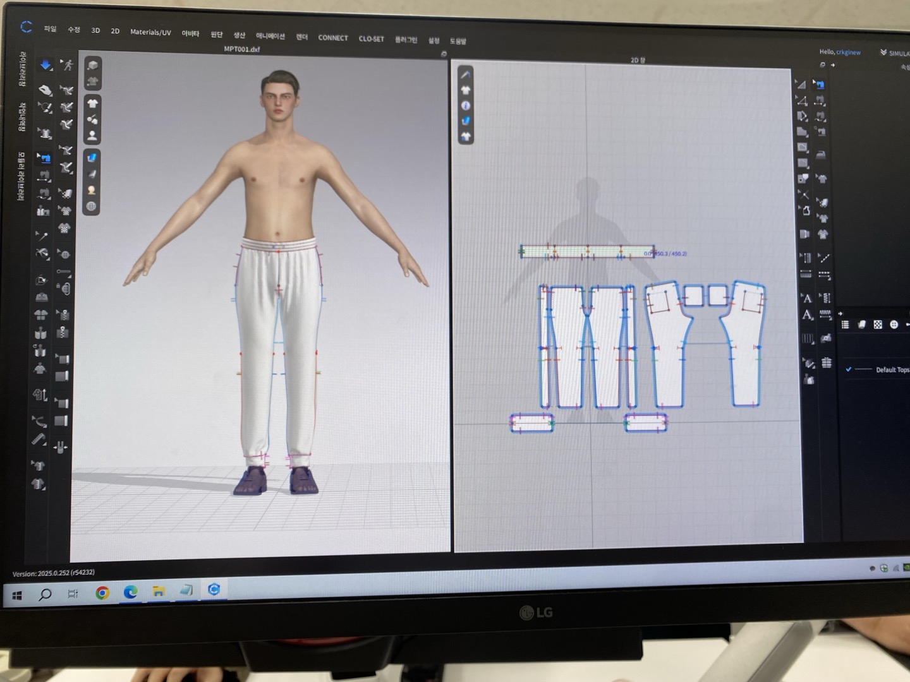Pick the blue sewing machine tool in 2D toolbar
910x682 pixels.
point(819,84)
